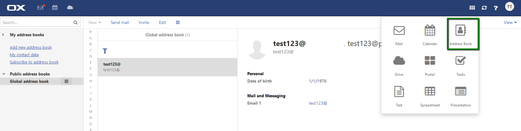Screen dimensions: 521x131
Task: Open the Presentation app tile
Action: pos(460,96)
